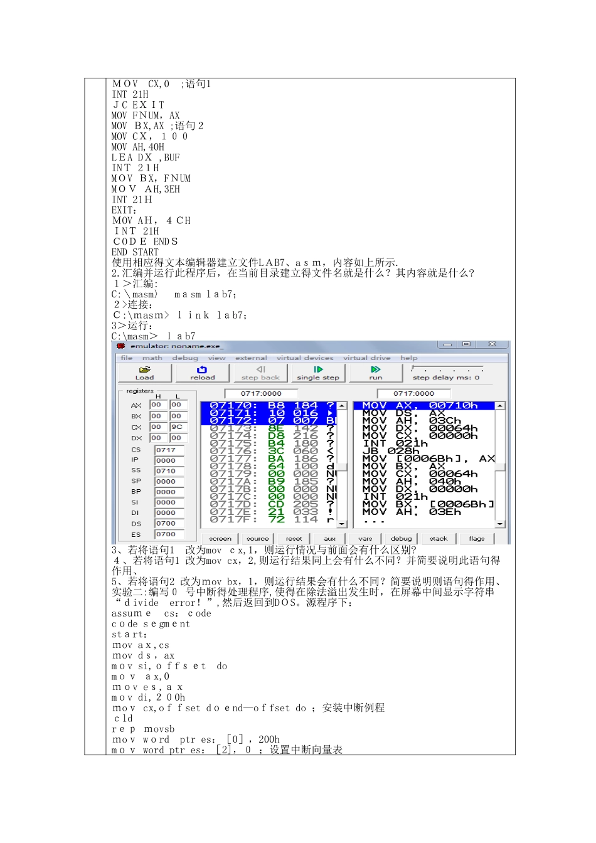
Task: Open the view menu
Action: pyautogui.click(x=216, y=358)
